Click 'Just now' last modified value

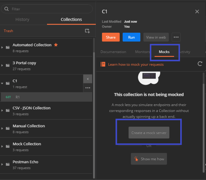[x=130, y=21]
